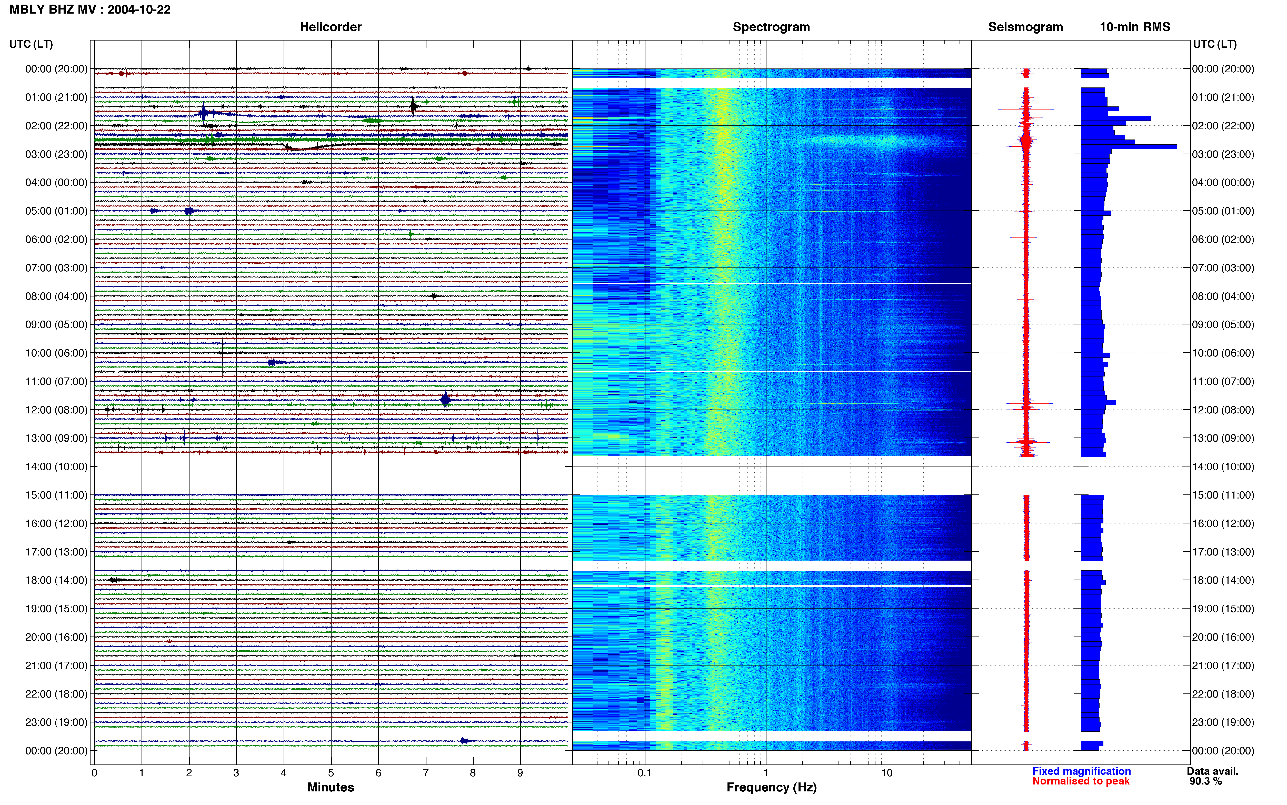This screenshot has width=1287, height=805.
Task: Click the 'Seismogram' panel heading
Action: [1025, 27]
